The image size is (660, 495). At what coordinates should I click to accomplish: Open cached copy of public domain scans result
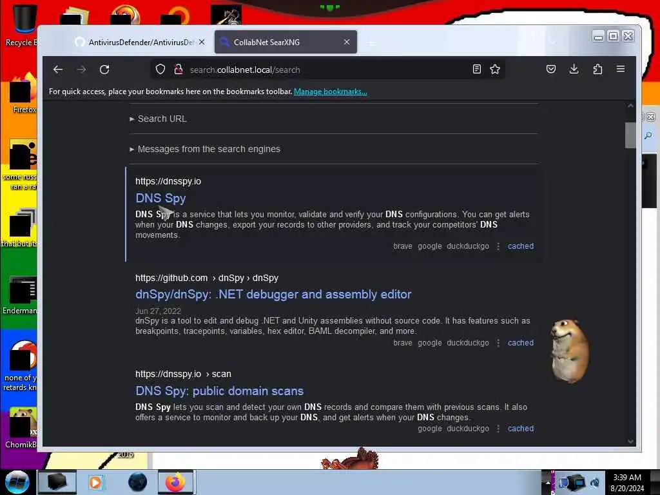click(x=521, y=429)
